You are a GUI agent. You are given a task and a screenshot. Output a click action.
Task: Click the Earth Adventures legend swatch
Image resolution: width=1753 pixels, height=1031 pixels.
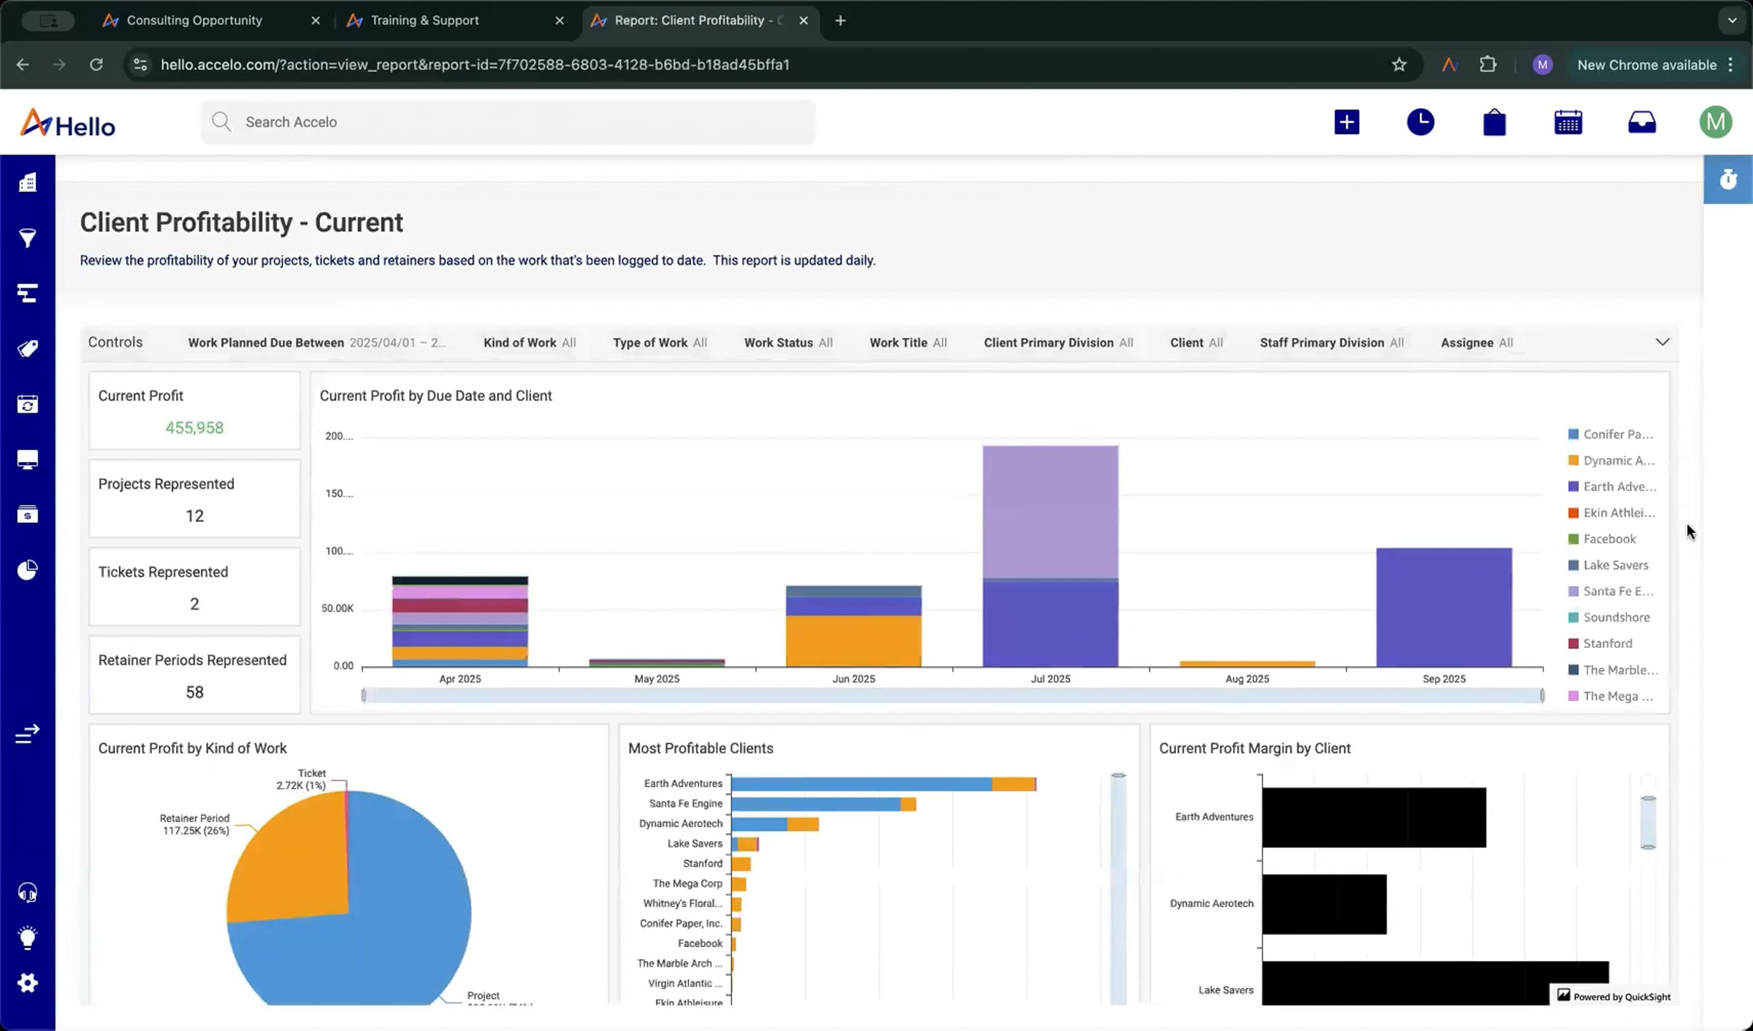point(1573,486)
